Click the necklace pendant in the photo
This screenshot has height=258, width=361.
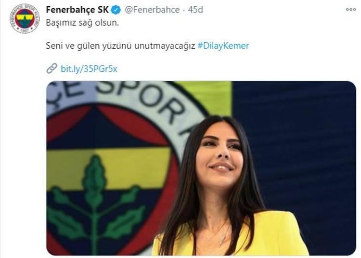(x=223, y=239)
